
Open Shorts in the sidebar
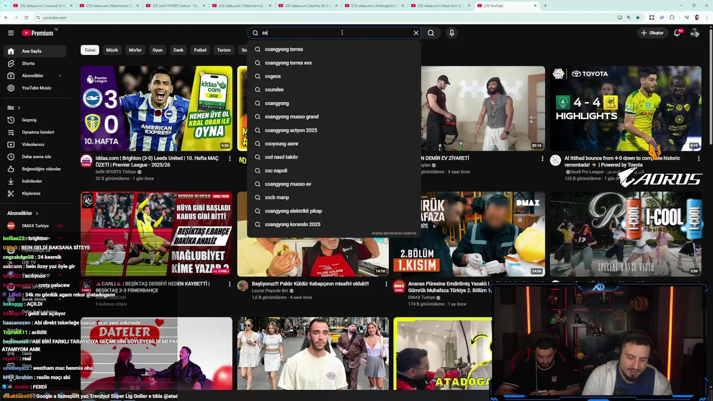(35, 63)
